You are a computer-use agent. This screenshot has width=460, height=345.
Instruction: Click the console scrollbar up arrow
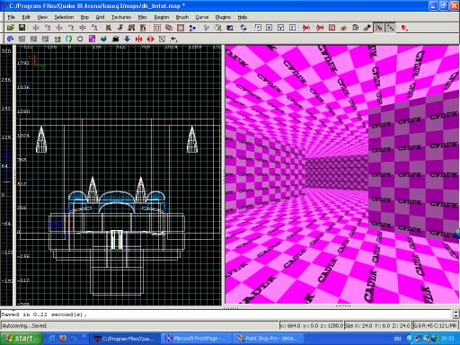coord(456,312)
